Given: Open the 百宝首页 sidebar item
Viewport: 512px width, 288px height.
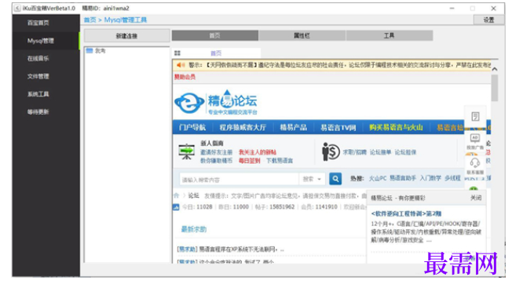Looking at the screenshot, I should click(38, 23).
